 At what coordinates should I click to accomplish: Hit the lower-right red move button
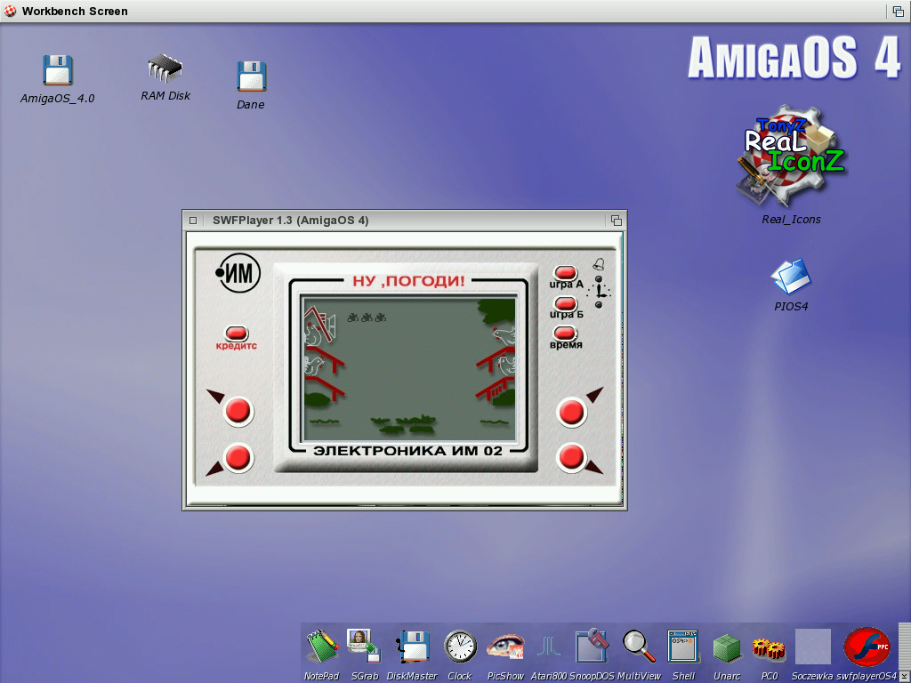pos(572,457)
